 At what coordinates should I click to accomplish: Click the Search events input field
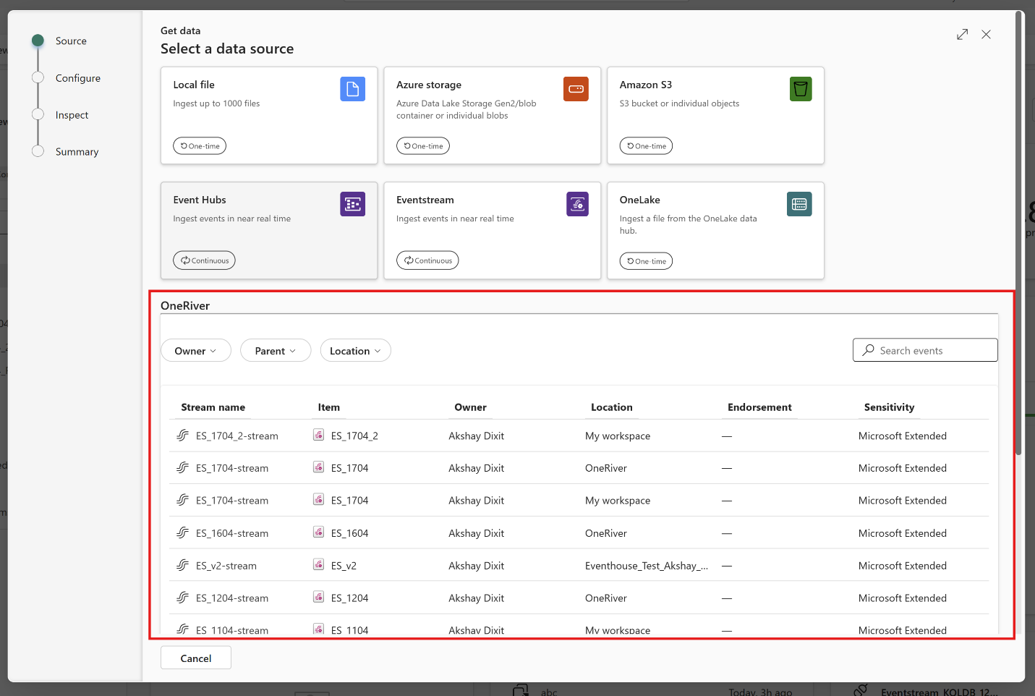tap(933, 351)
